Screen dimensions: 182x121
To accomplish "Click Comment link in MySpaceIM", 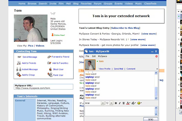I will pyautogui.click(x=131, y=69).
